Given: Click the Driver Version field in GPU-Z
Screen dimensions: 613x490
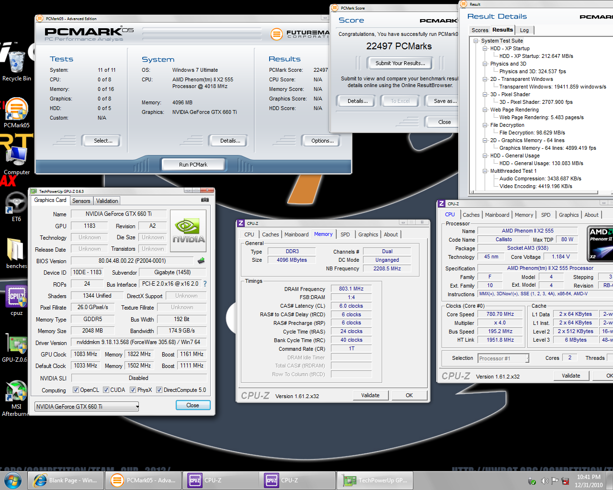Looking at the screenshot, I should coord(139,342).
